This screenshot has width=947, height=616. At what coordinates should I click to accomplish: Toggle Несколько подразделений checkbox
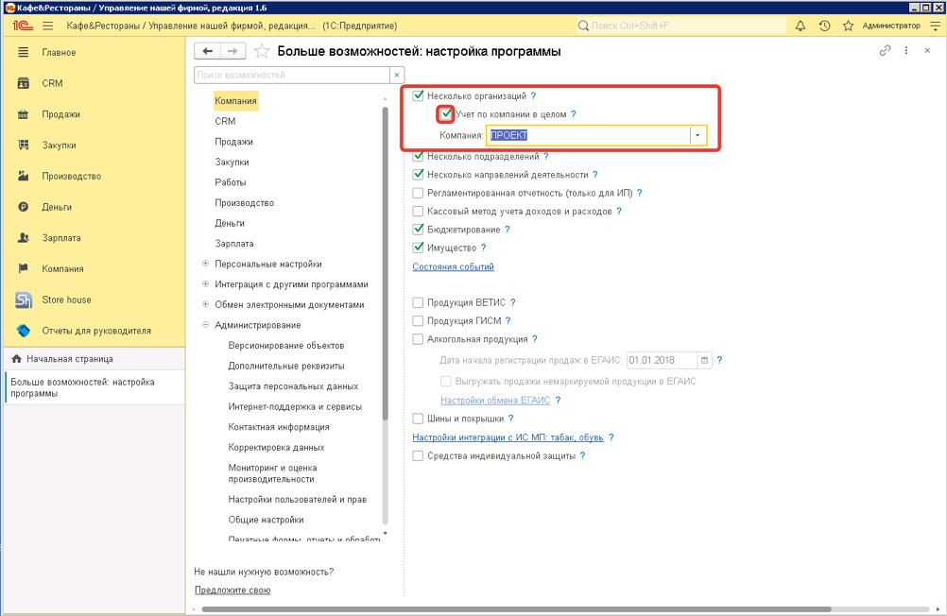click(x=418, y=157)
